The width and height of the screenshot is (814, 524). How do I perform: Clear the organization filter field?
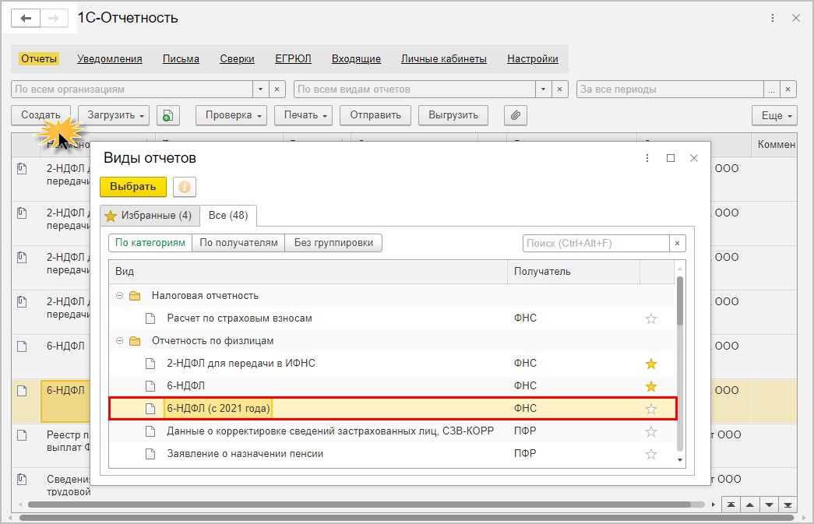point(277,90)
